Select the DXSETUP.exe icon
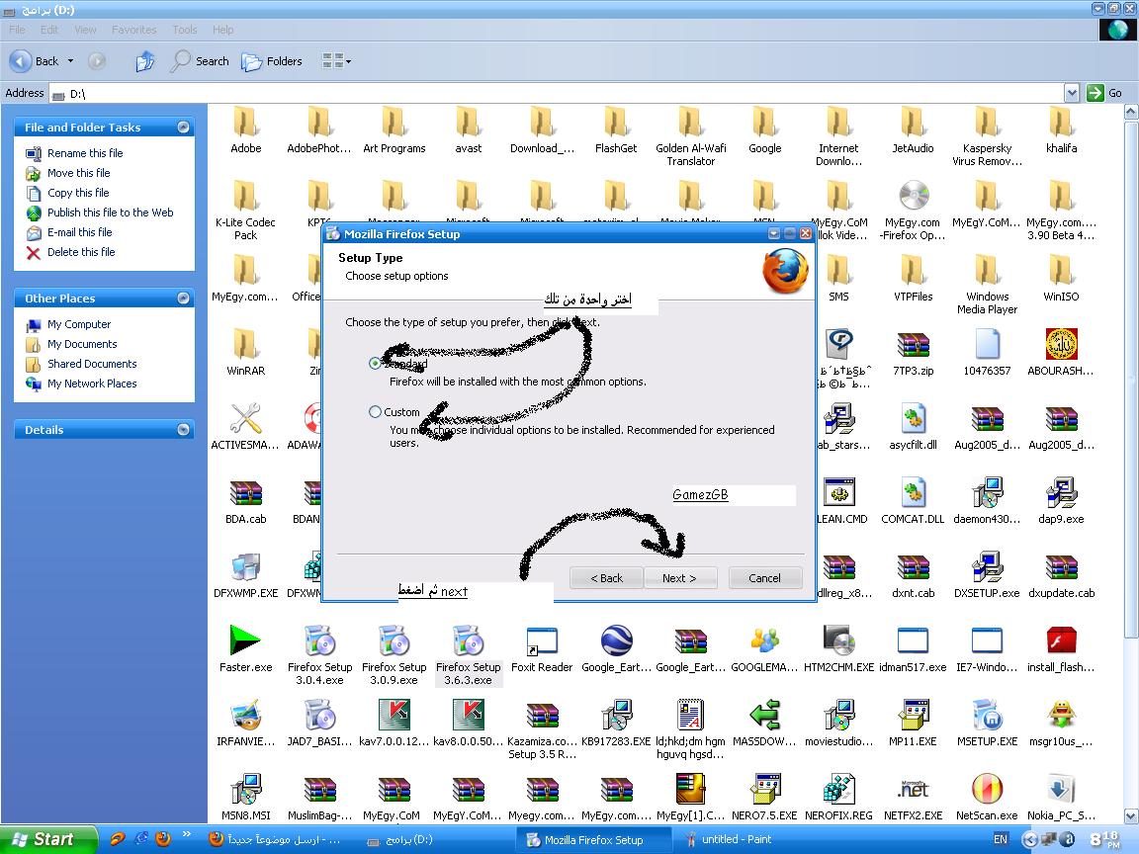The width and height of the screenshot is (1139, 854). pyautogui.click(x=987, y=566)
